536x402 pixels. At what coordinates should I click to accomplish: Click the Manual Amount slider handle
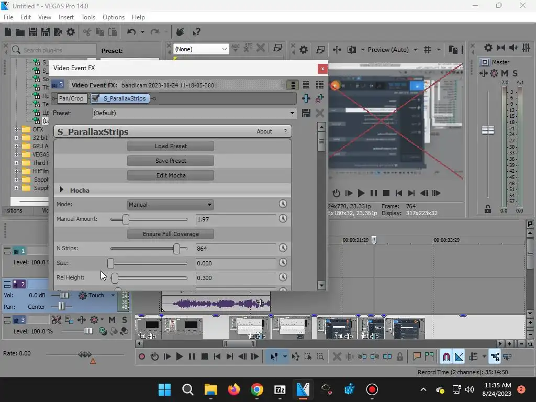pos(126,219)
